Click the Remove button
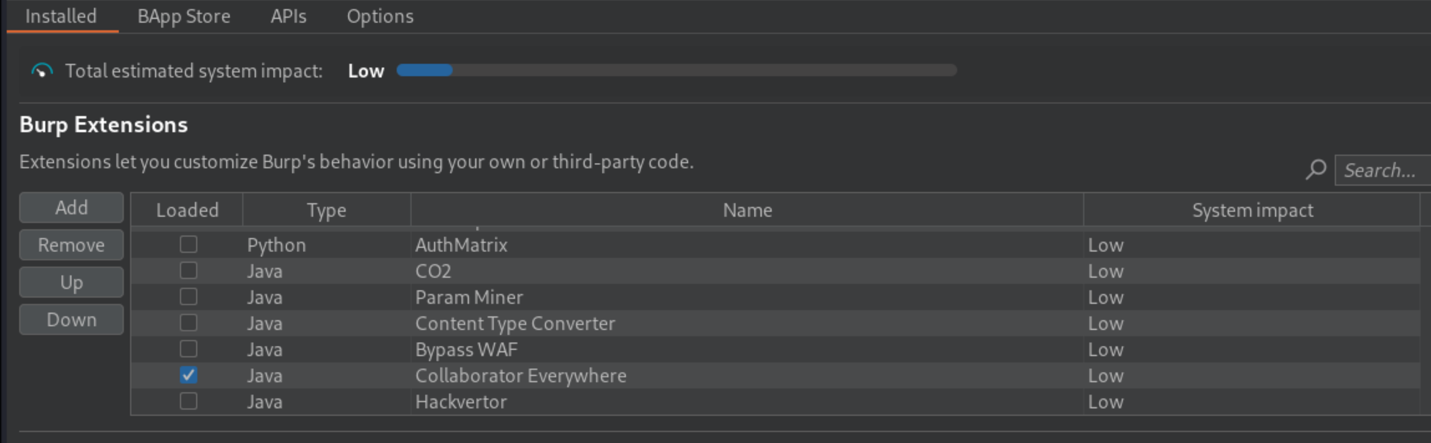The image size is (1431, 443). click(71, 244)
